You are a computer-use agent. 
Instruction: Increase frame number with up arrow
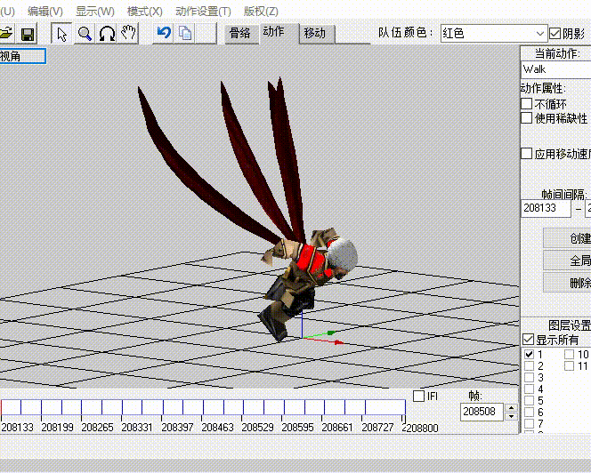(511, 407)
